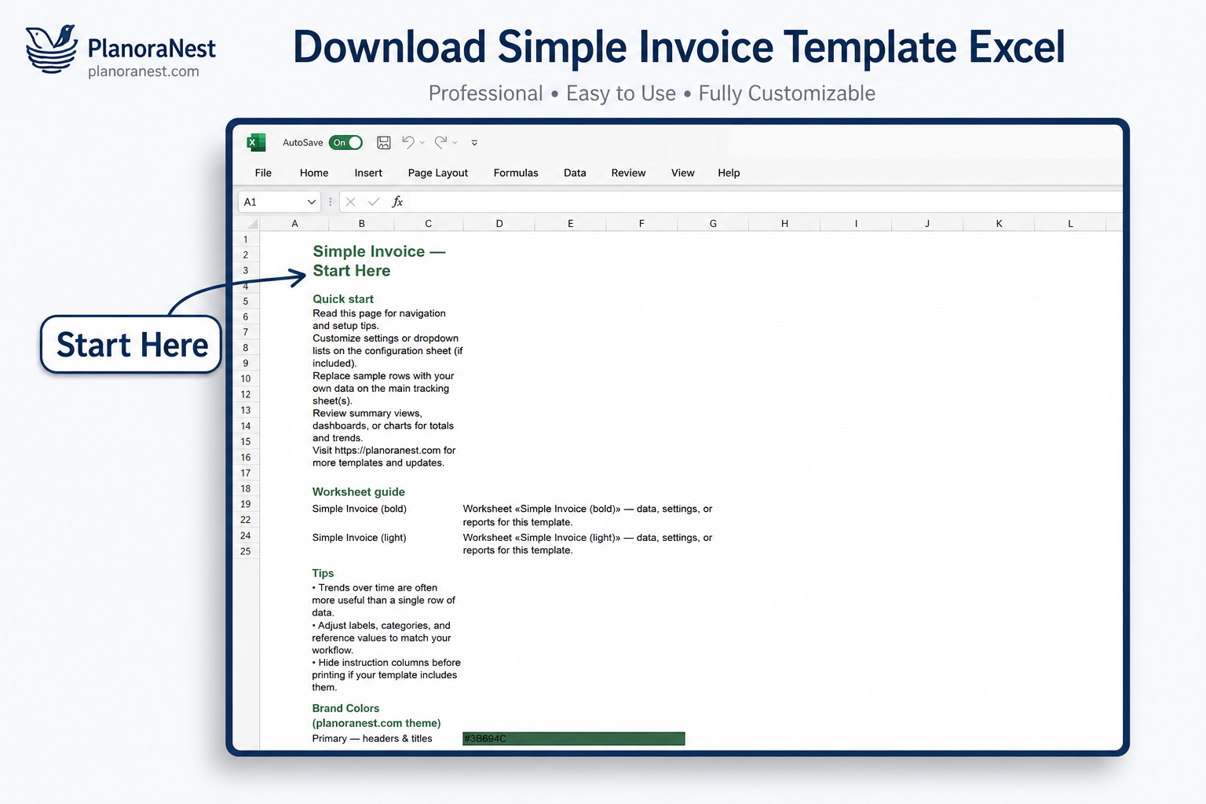Image resolution: width=1206 pixels, height=804 pixels.
Task: Switch to the View tab
Action: [682, 173]
